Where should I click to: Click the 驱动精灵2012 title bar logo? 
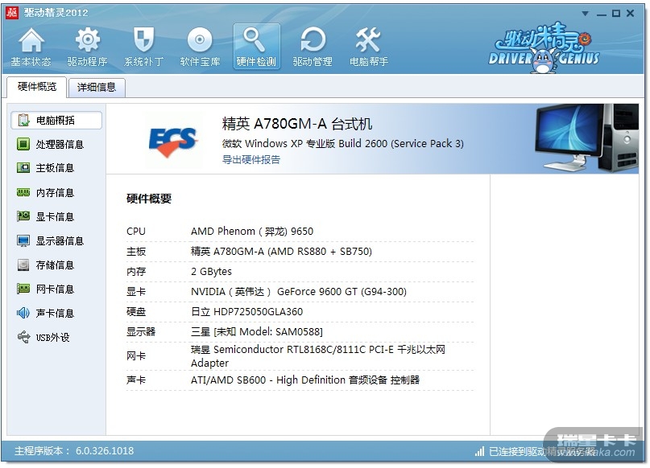(x=12, y=12)
